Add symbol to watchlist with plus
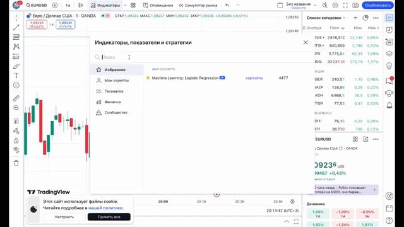The width and height of the screenshot is (404, 227). pos(355,18)
